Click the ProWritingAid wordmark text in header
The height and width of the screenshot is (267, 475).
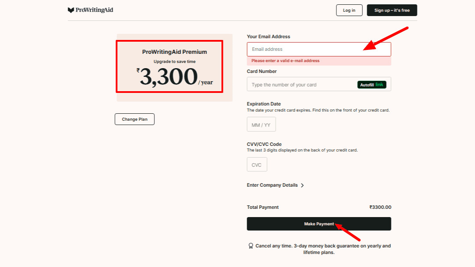[x=94, y=10]
